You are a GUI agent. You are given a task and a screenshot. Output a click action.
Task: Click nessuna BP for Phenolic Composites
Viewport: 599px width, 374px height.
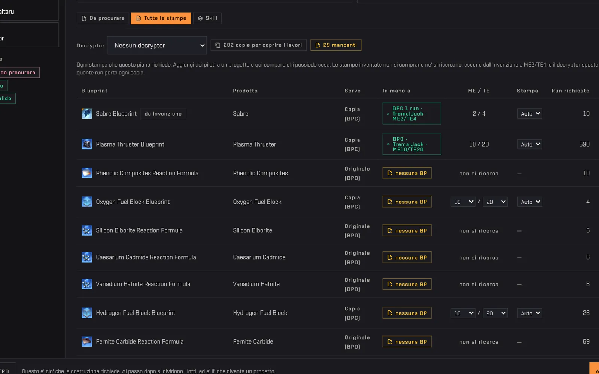point(407,173)
